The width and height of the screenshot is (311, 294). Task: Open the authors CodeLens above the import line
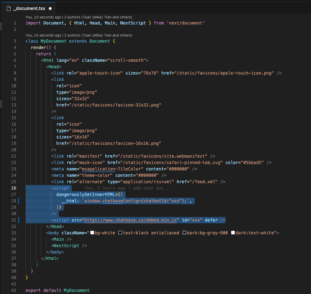[x=79, y=17]
